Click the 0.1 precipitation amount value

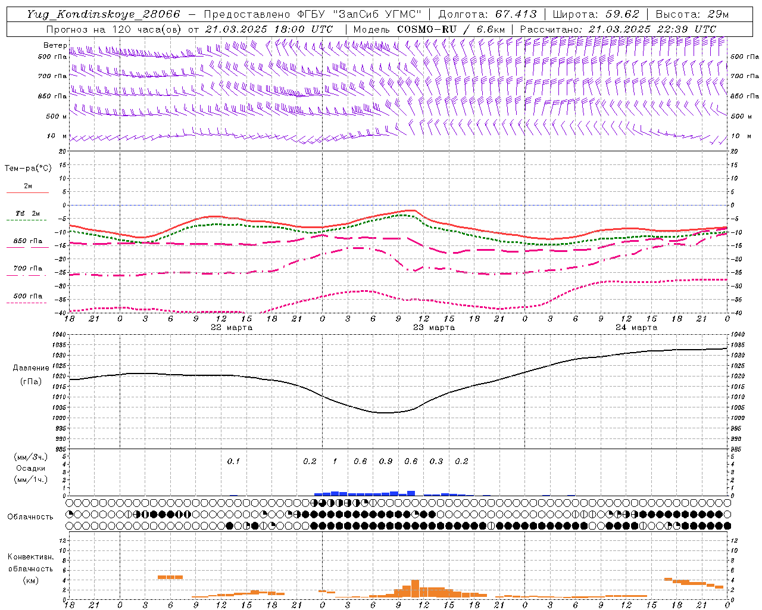pyautogui.click(x=233, y=461)
